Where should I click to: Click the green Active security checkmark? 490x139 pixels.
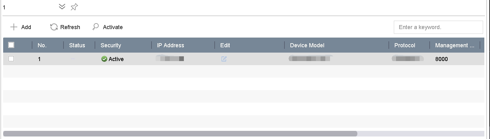pyautogui.click(x=104, y=59)
